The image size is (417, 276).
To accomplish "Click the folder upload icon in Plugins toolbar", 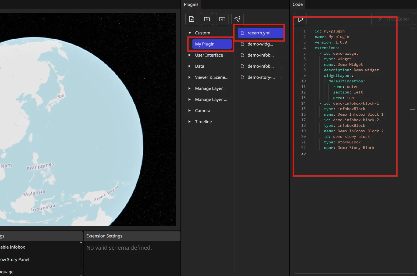I will click(x=207, y=19).
